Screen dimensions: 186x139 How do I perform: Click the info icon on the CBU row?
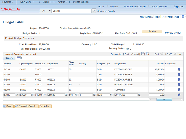point(179,74)
